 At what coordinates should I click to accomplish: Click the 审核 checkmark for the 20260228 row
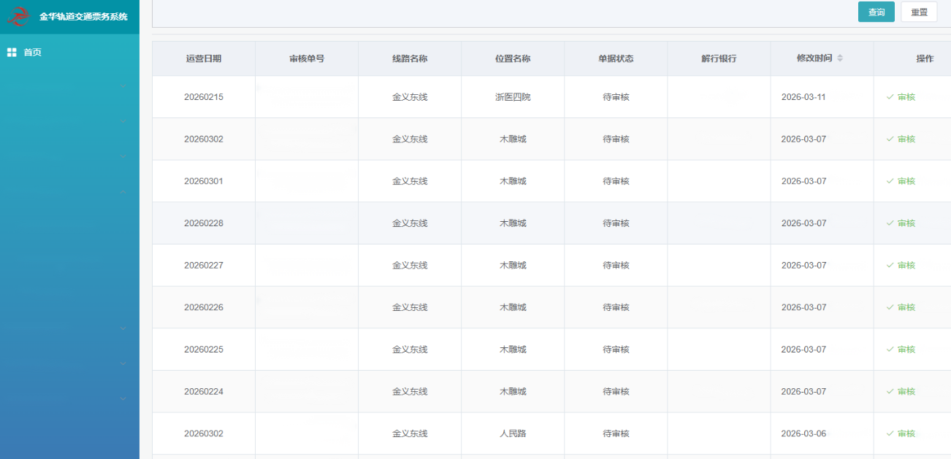890,223
